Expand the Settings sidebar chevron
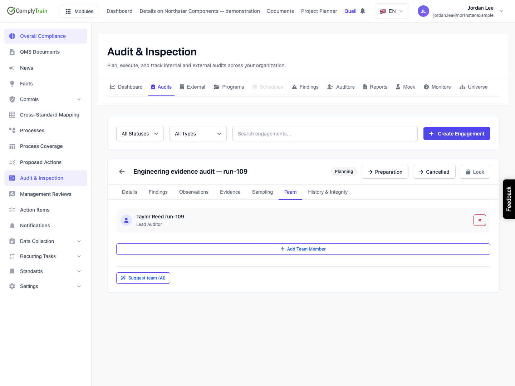Viewport: 515px width, 386px height. coord(79,286)
